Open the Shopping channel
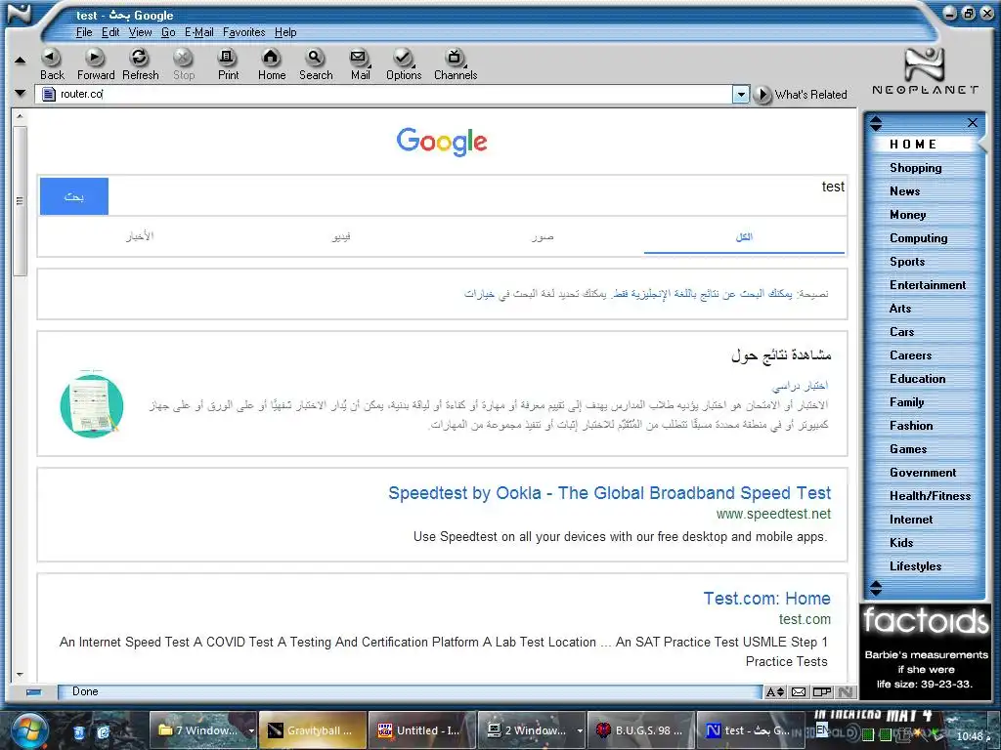The image size is (1001, 750). tap(915, 168)
